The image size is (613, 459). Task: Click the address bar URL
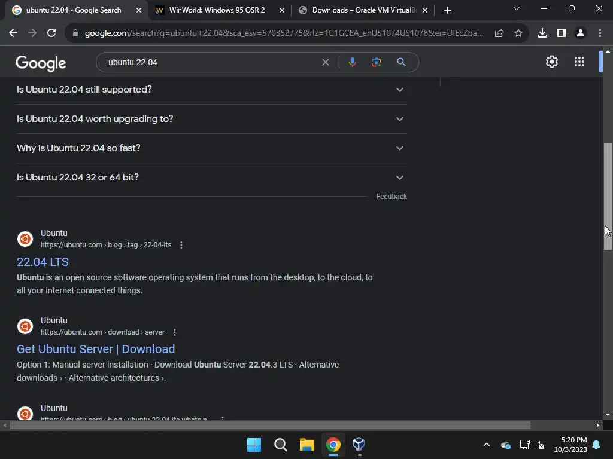[x=283, y=33]
